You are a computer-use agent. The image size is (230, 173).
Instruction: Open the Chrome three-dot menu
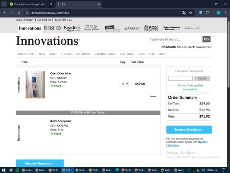226,13
